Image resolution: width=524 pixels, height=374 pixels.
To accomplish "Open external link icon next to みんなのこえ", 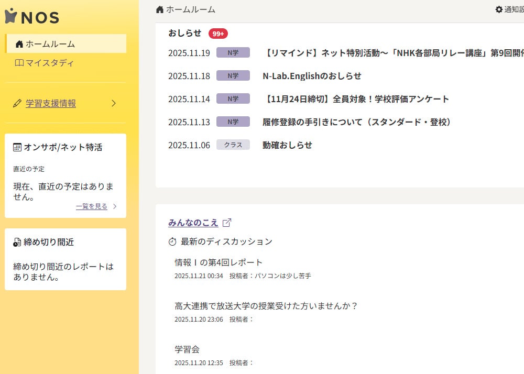I will click(x=227, y=223).
